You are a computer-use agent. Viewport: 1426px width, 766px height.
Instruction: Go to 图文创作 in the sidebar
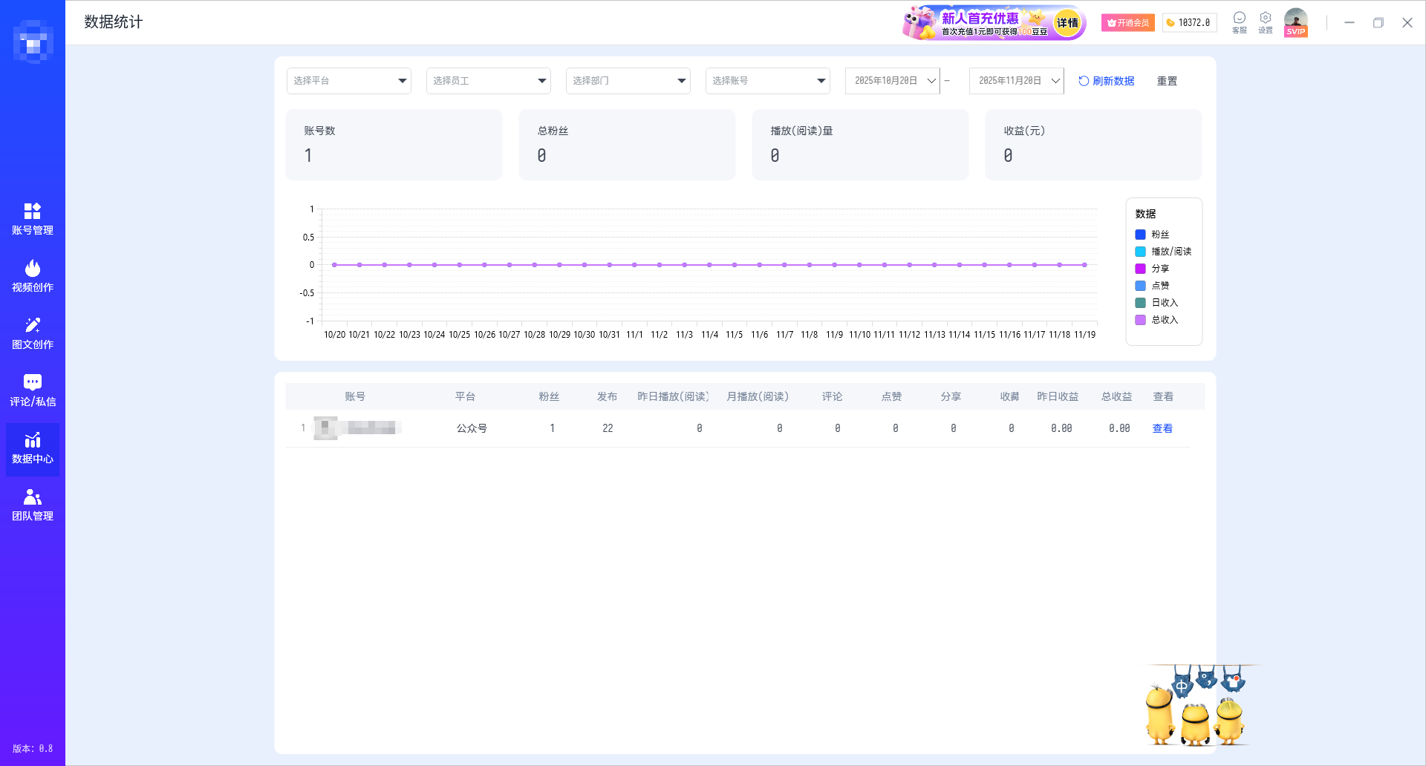(x=32, y=333)
